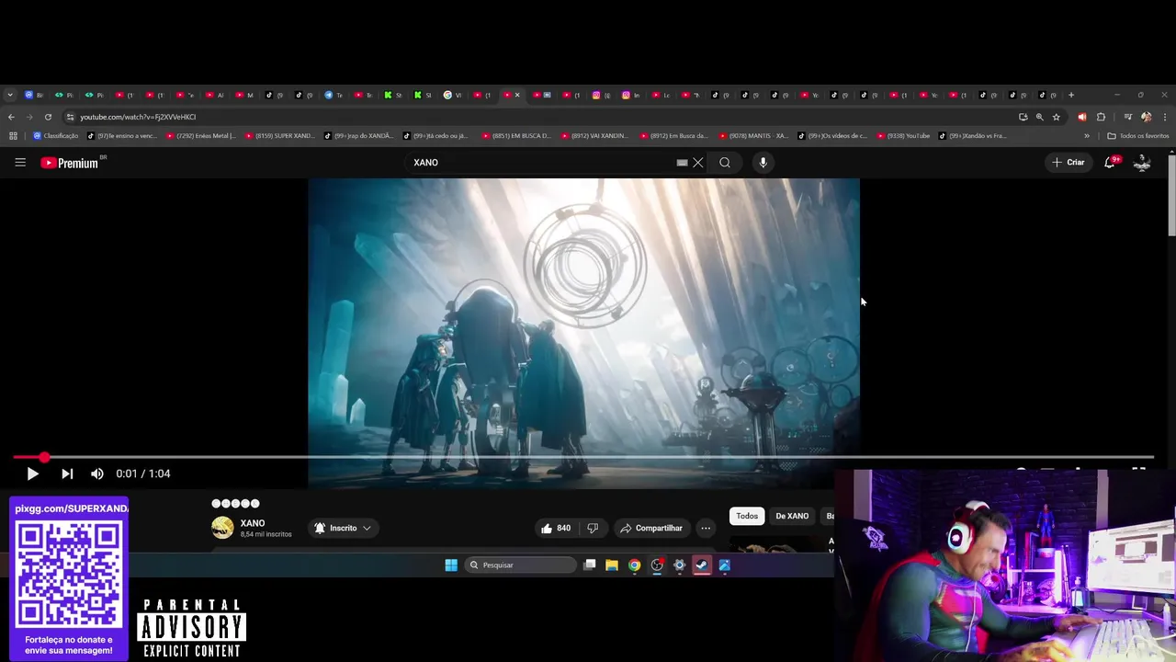Image resolution: width=1176 pixels, height=662 pixels.
Task: Click the youtube.com address bar URL
Action: pos(138,117)
